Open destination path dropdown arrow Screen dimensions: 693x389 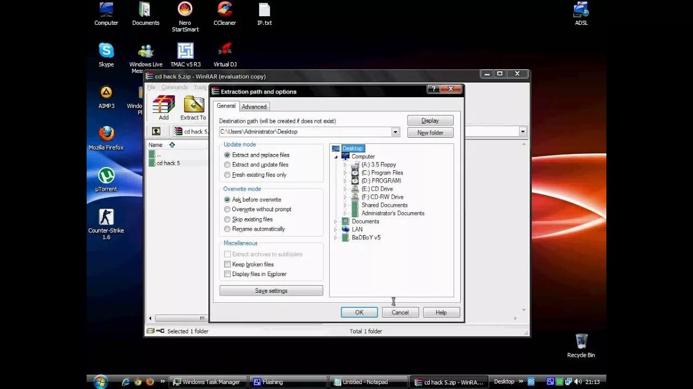point(395,132)
